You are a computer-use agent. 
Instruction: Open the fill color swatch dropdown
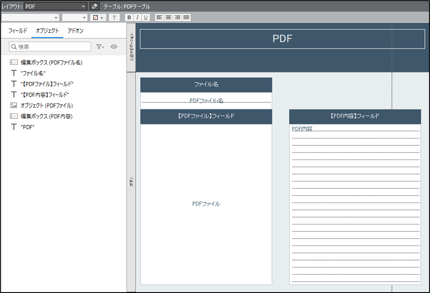pyautogui.click(x=98, y=18)
